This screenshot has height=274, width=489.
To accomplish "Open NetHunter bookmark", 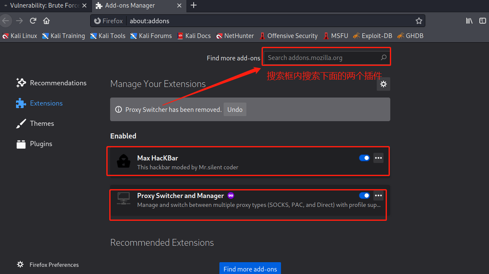I will (x=235, y=36).
